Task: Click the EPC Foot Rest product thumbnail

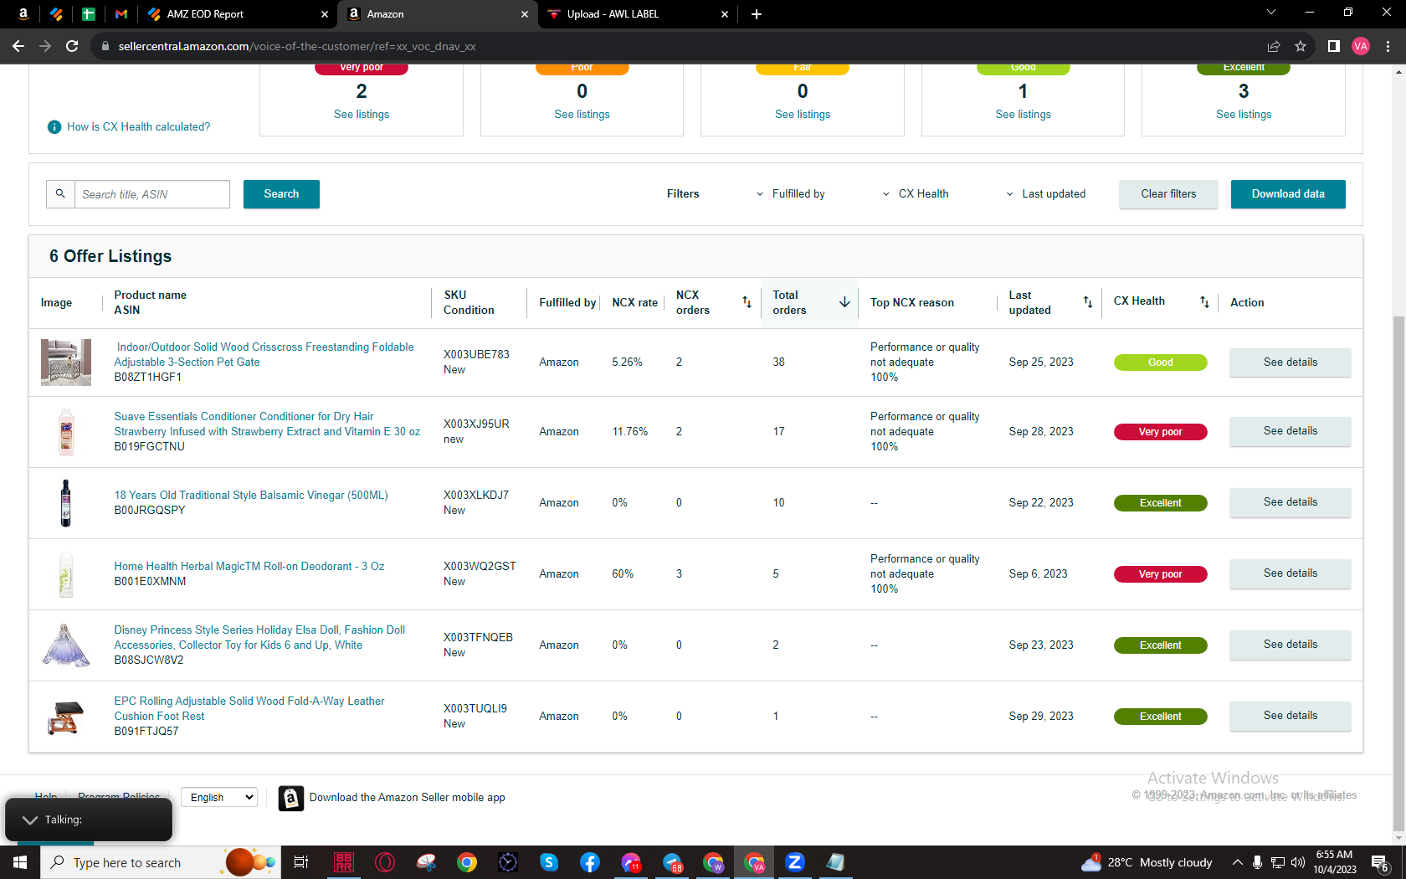Action: pyautogui.click(x=66, y=717)
